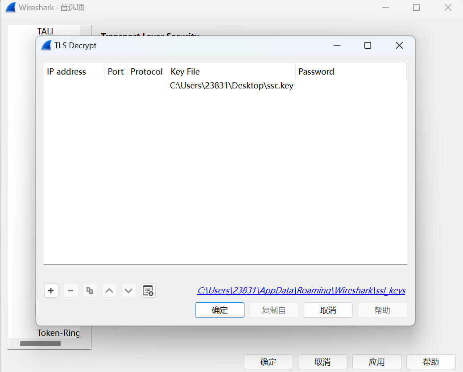Open the ssl_keys file path link
Image resolution: width=463 pixels, height=372 pixels.
(x=301, y=290)
